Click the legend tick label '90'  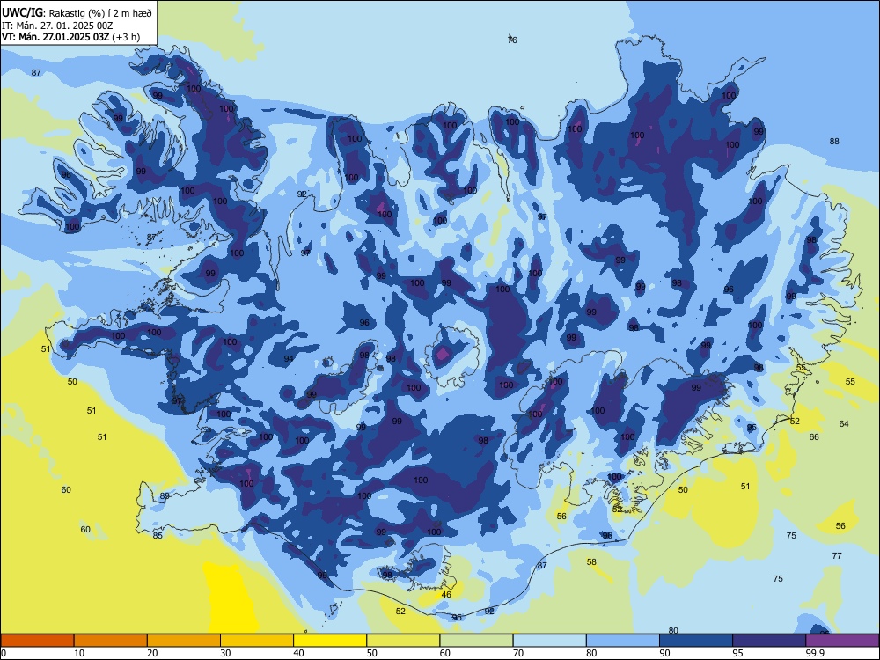665,653
